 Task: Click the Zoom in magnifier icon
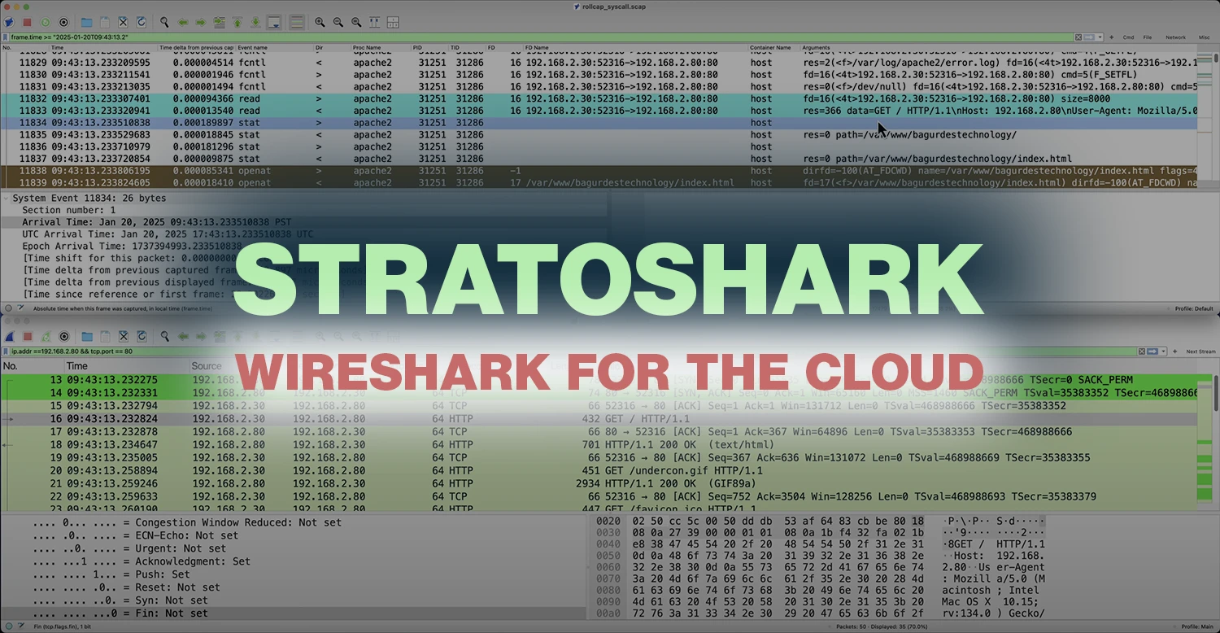click(x=320, y=22)
